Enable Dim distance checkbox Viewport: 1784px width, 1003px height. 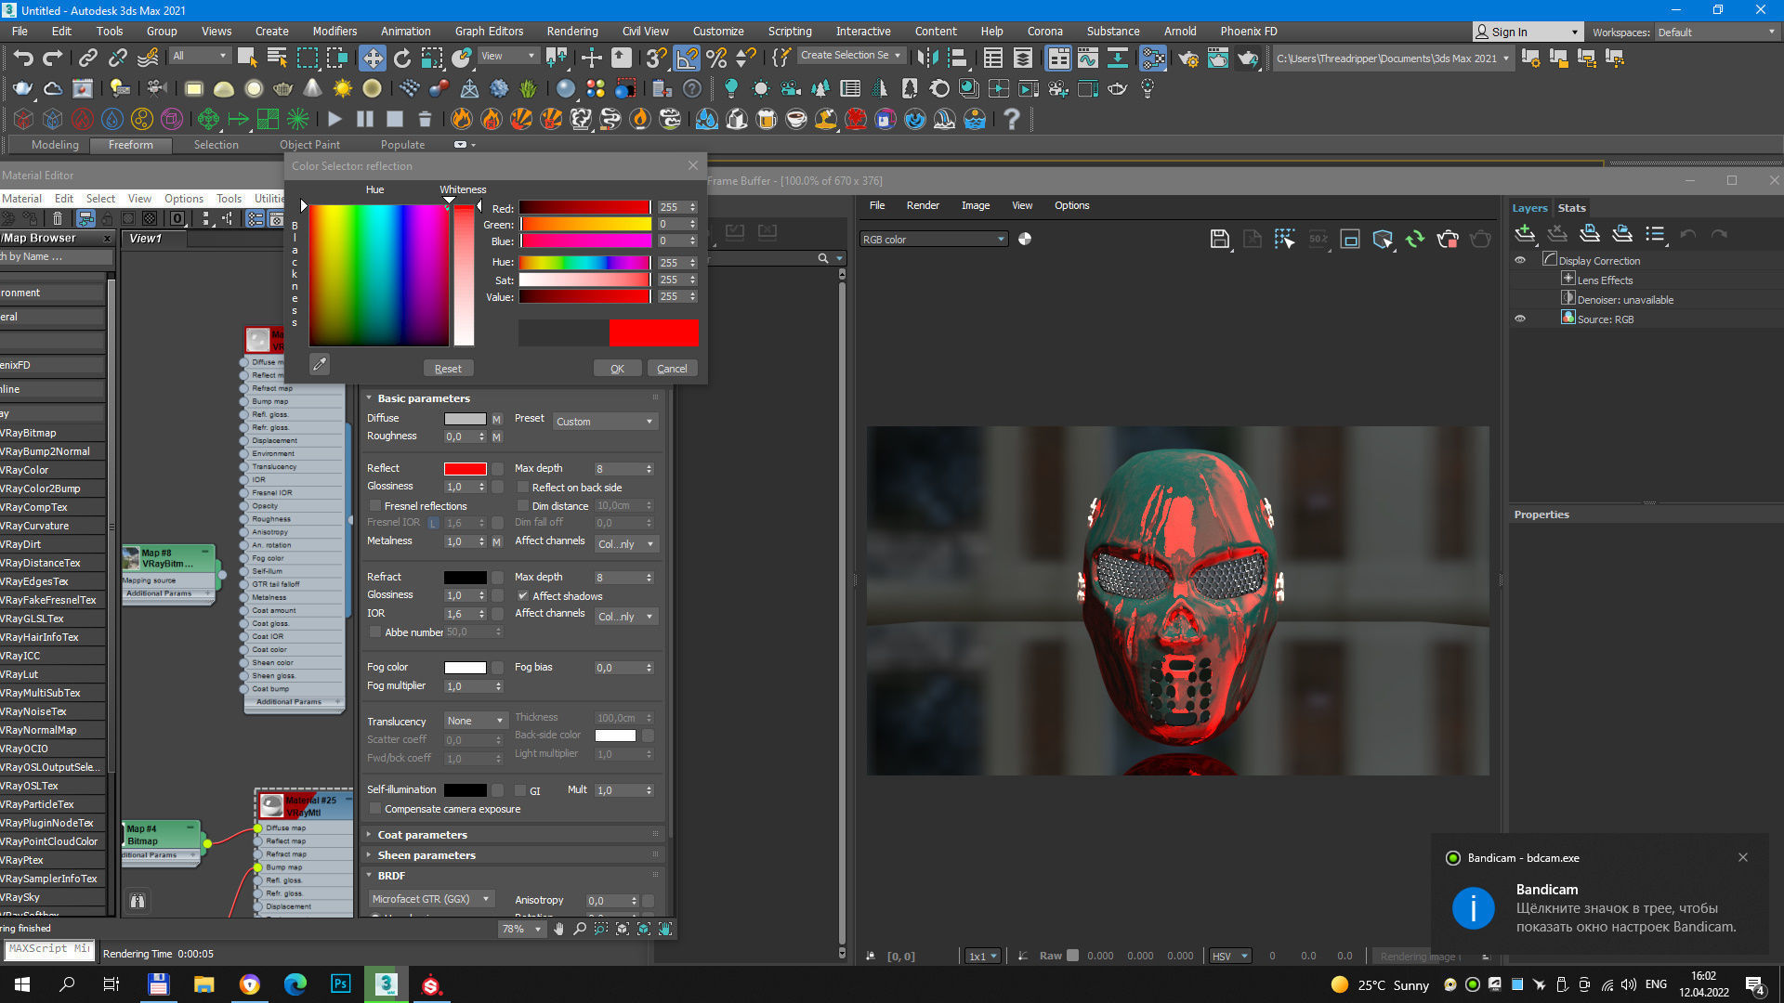pos(522,506)
